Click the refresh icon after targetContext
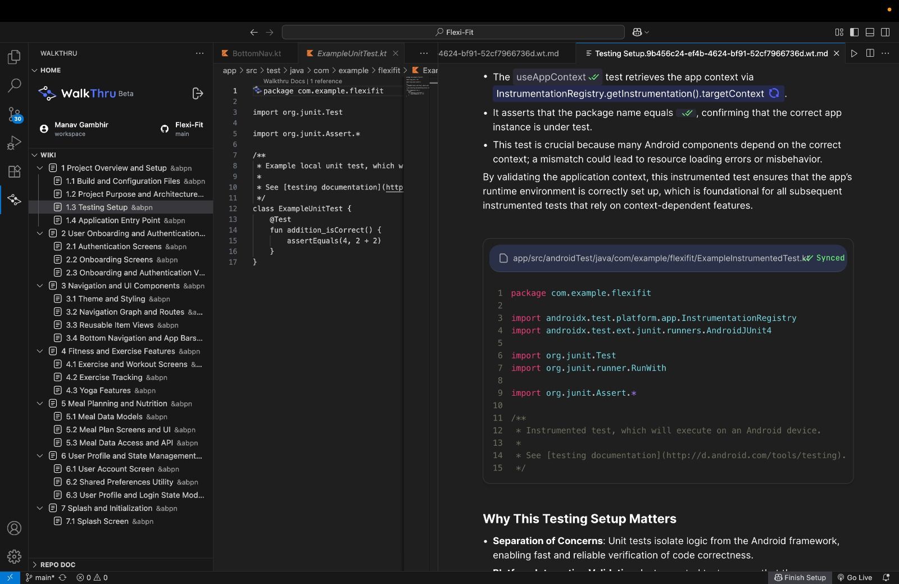 pos(774,93)
